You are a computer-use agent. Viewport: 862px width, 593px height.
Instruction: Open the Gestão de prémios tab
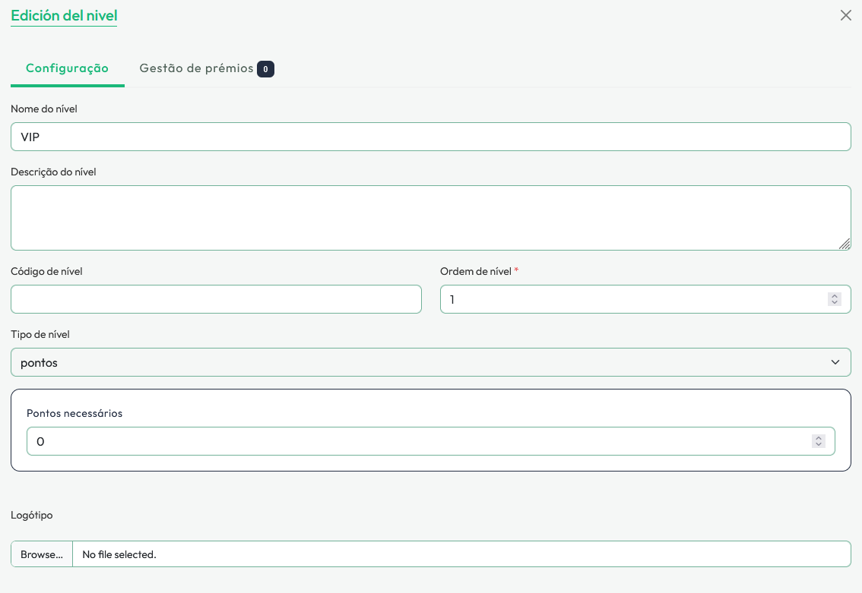point(196,68)
